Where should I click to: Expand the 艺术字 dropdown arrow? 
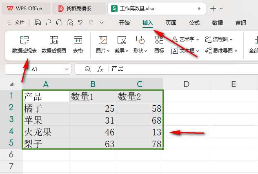(x=198, y=39)
